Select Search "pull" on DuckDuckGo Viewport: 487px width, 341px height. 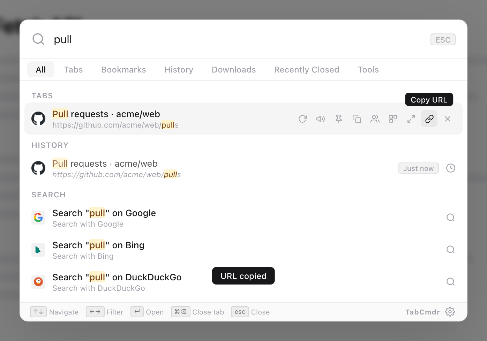[244, 282]
